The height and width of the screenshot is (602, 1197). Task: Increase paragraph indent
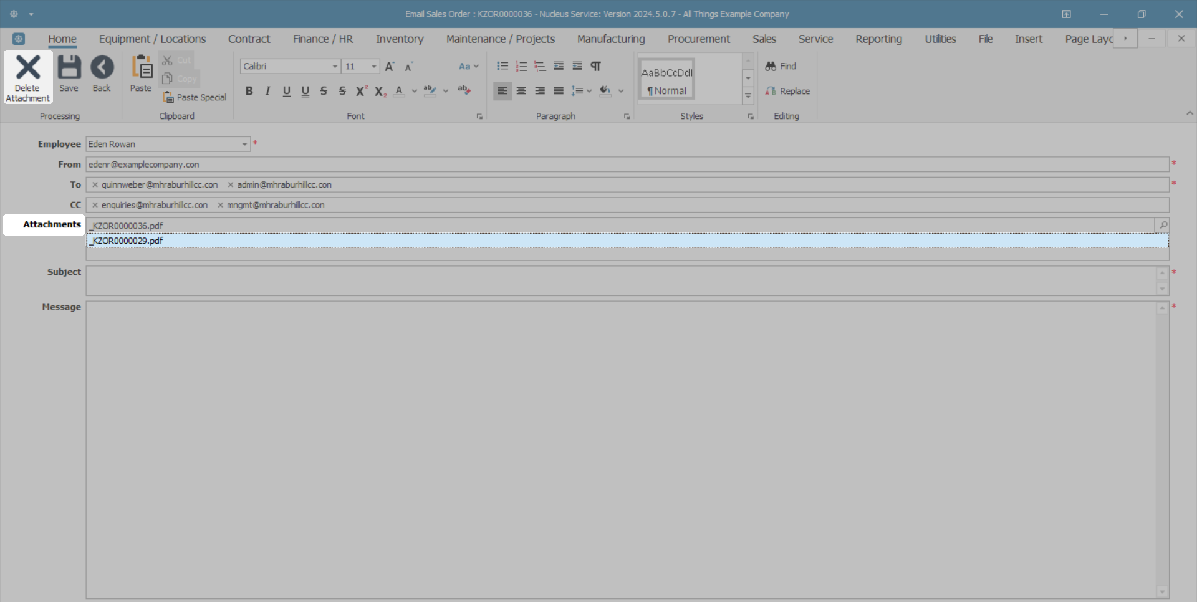(x=577, y=66)
